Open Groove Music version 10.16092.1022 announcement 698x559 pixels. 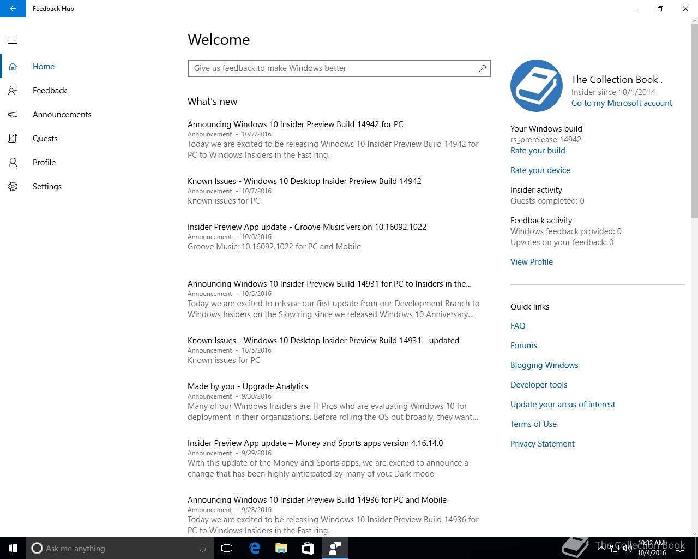click(x=307, y=227)
